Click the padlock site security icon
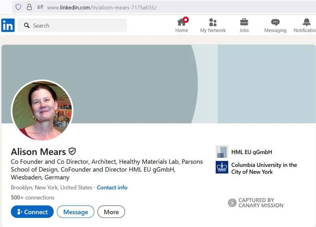 [x=29, y=7]
